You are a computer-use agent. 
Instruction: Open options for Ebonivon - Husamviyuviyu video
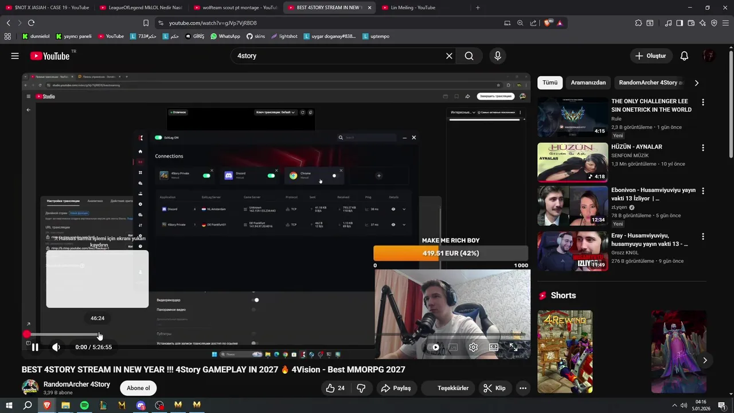[x=703, y=190]
